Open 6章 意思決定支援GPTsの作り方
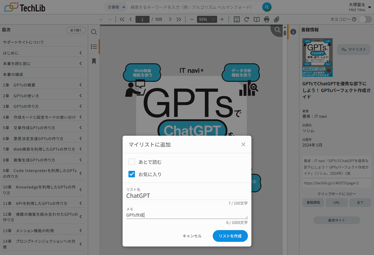 [x=33, y=138]
